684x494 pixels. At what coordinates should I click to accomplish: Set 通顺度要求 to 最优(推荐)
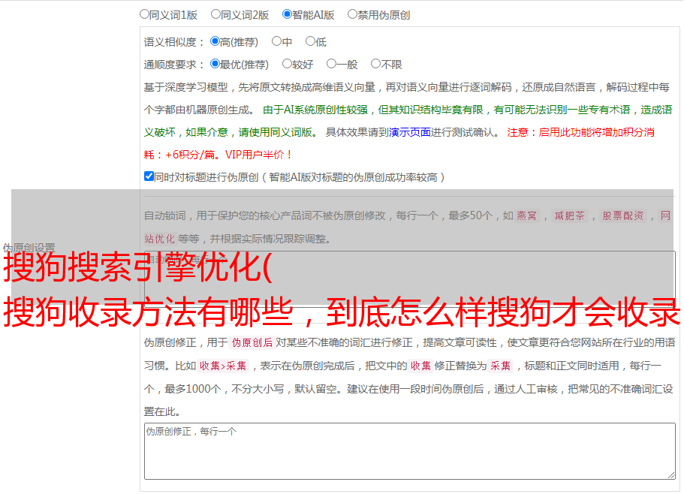point(215,64)
